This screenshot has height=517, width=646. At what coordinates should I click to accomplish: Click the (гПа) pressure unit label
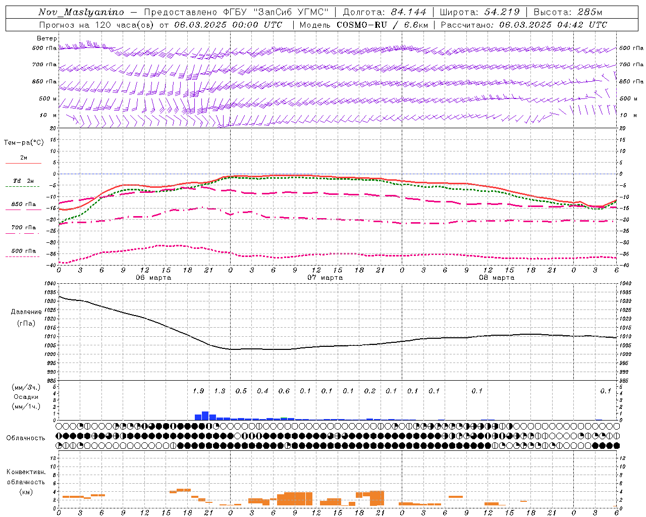coord(26,323)
